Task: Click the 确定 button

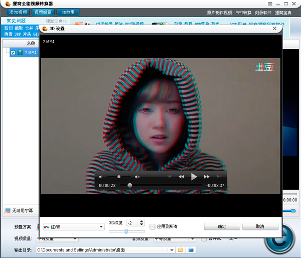Action: point(222,226)
